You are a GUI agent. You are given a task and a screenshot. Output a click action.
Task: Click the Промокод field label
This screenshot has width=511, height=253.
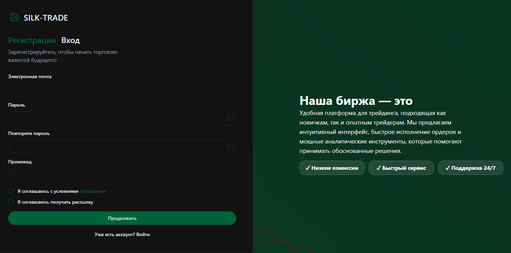(x=20, y=162)
